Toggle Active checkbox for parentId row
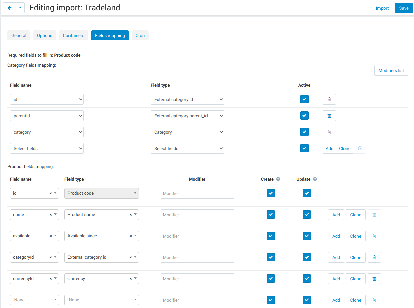Screen dimensions: 414x308 point(304,116)
